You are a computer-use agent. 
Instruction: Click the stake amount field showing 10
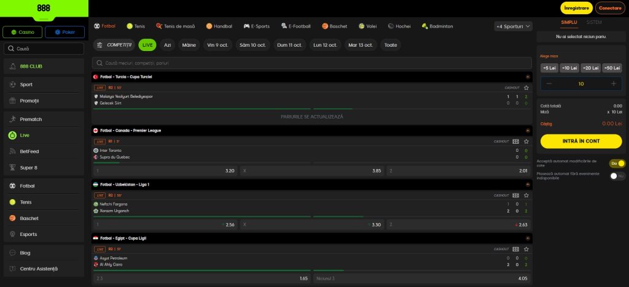coord(581,84)
